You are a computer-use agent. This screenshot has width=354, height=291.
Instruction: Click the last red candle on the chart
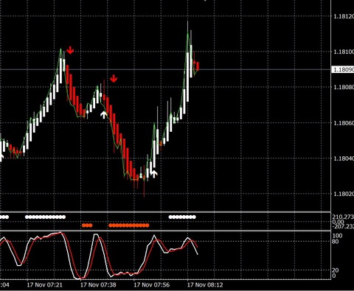click(x=198, y=66)
